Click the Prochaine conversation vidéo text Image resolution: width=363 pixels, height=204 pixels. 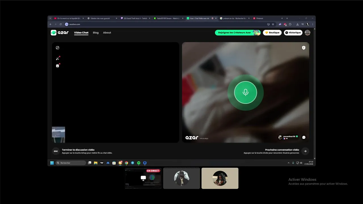(282, 150)
